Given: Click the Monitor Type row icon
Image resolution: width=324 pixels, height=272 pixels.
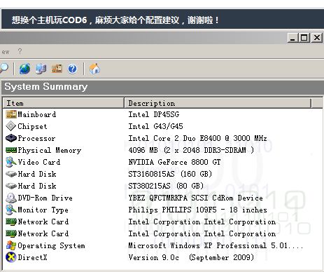Looking at the screenshot, I should 11,210.
